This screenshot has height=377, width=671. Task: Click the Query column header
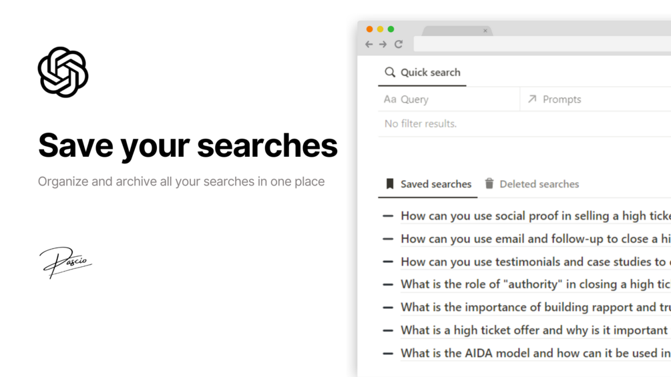(449, 99)
